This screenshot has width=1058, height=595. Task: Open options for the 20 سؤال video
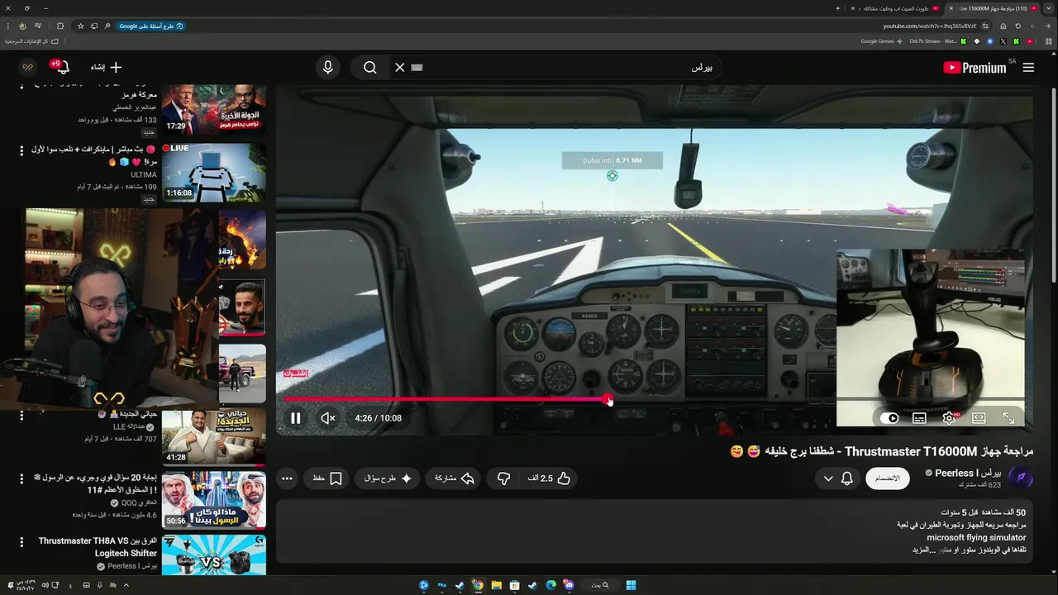(22, 479)
